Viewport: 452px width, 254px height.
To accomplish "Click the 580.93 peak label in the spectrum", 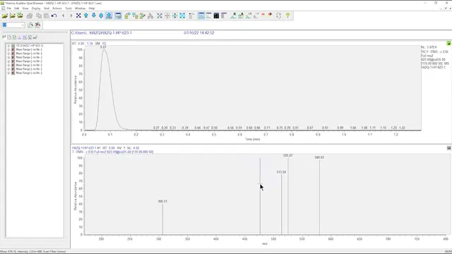I will click(319, 157).
